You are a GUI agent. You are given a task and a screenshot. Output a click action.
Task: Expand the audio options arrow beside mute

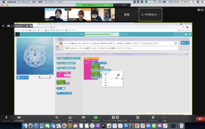[11, 117]
